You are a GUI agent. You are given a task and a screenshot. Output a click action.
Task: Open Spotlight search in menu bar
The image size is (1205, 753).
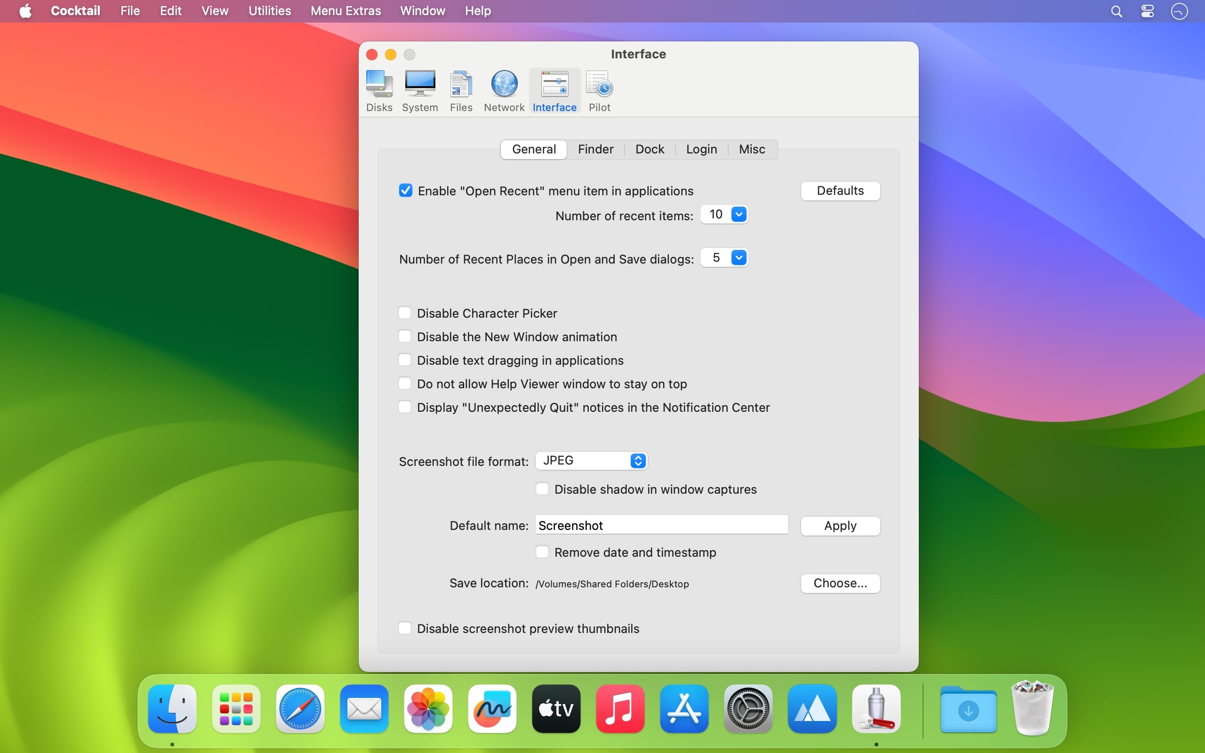pos(1117,11)
